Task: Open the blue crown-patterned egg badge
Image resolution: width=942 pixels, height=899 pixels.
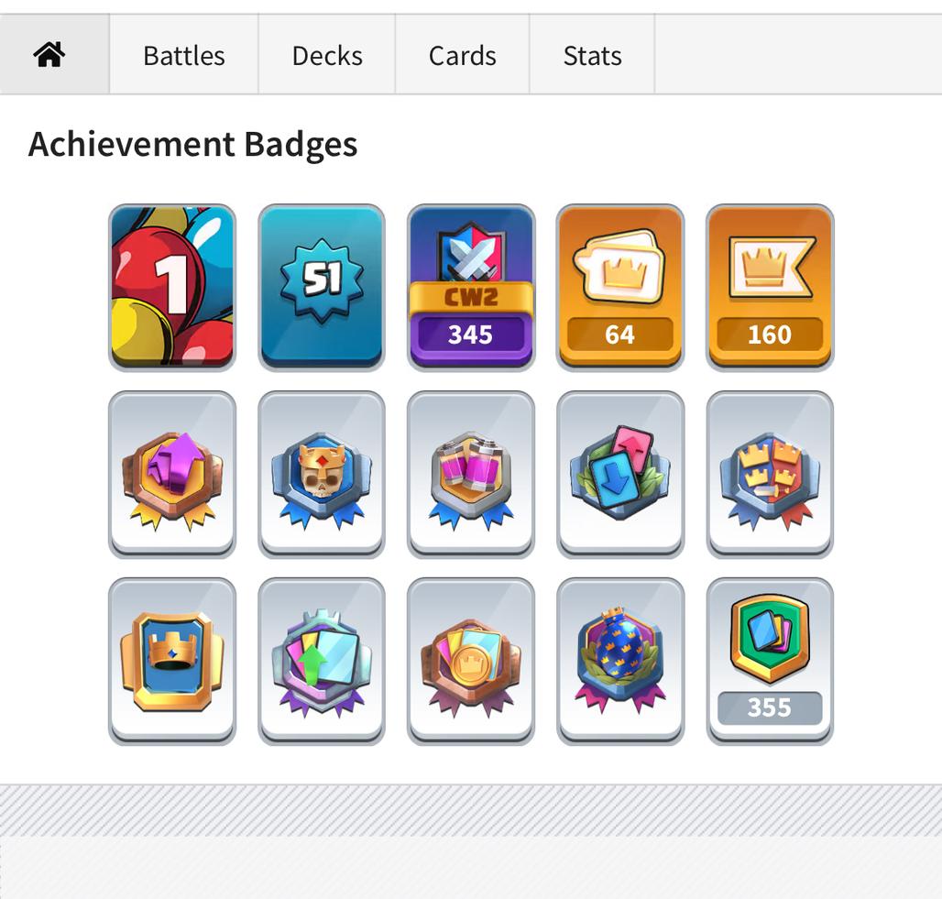Action: 620,661
